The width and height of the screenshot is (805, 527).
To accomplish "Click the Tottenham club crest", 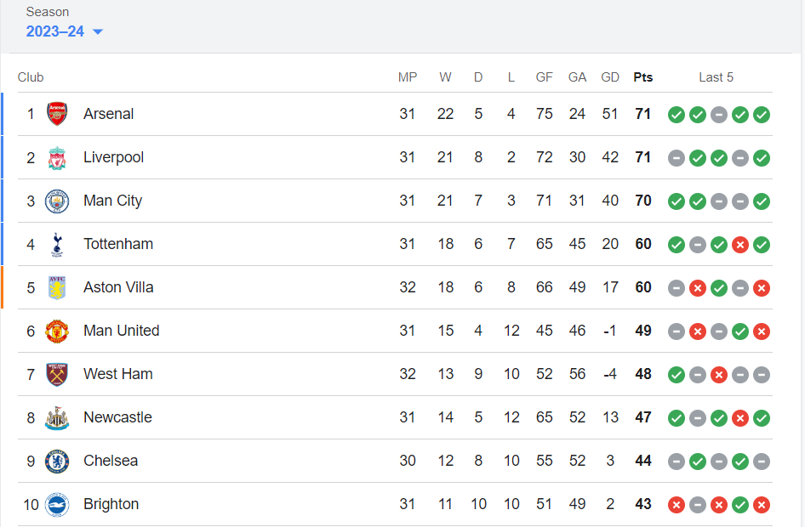I will (57, 244).
